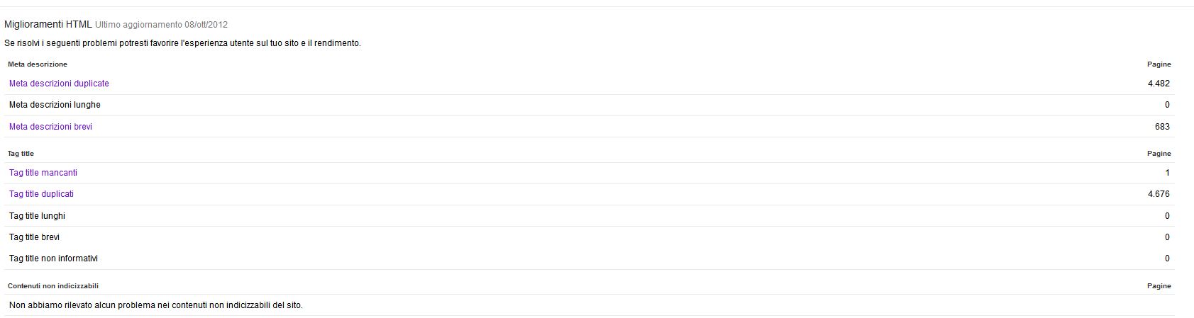This screenshot has height=318, width=1194.
Task: Click the page count for Tag title mancanti
Action: 1167,173
